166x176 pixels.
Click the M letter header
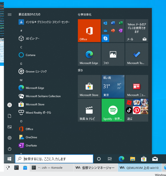click(x=21, y=80)
